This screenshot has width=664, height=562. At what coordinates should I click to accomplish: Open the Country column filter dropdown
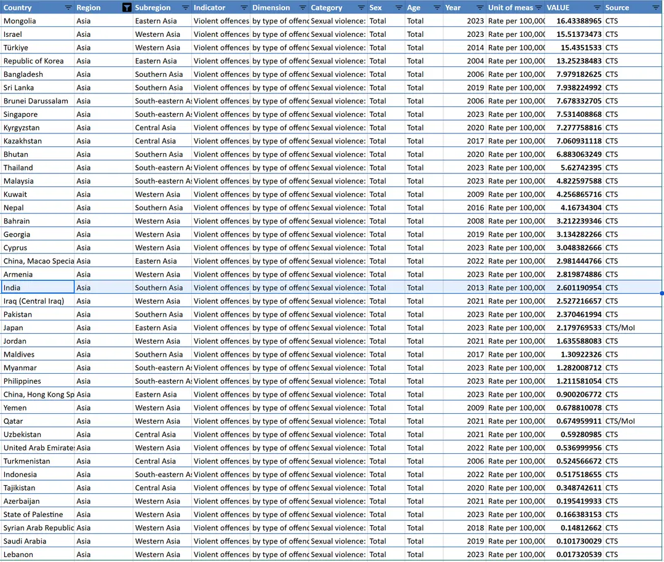(68, 7)
